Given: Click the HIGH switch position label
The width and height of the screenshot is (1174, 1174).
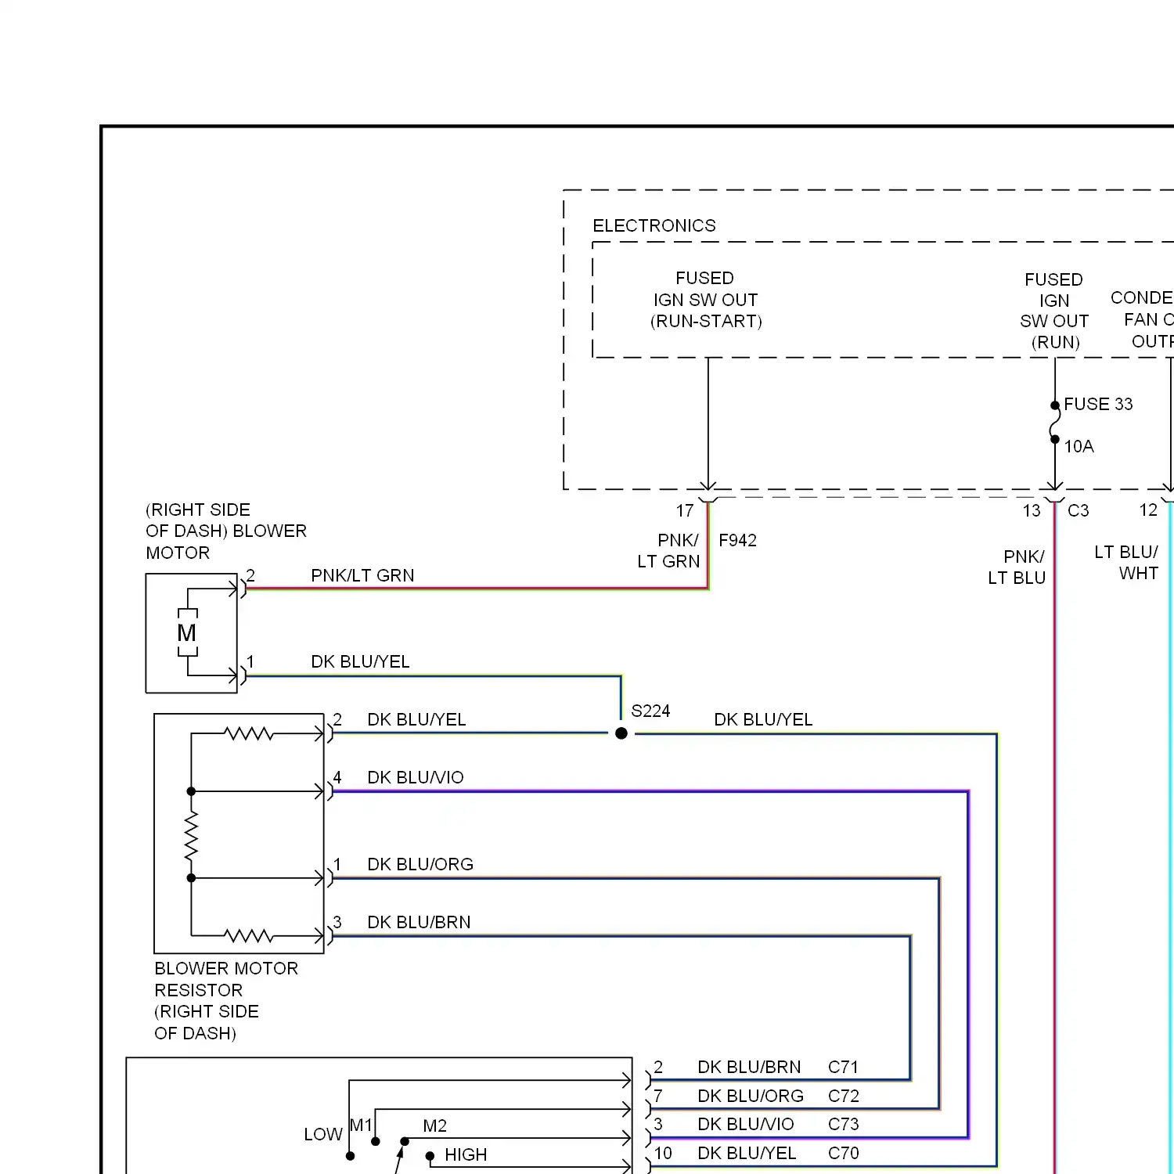Looking at the screenshot, I should (466, 1155).
